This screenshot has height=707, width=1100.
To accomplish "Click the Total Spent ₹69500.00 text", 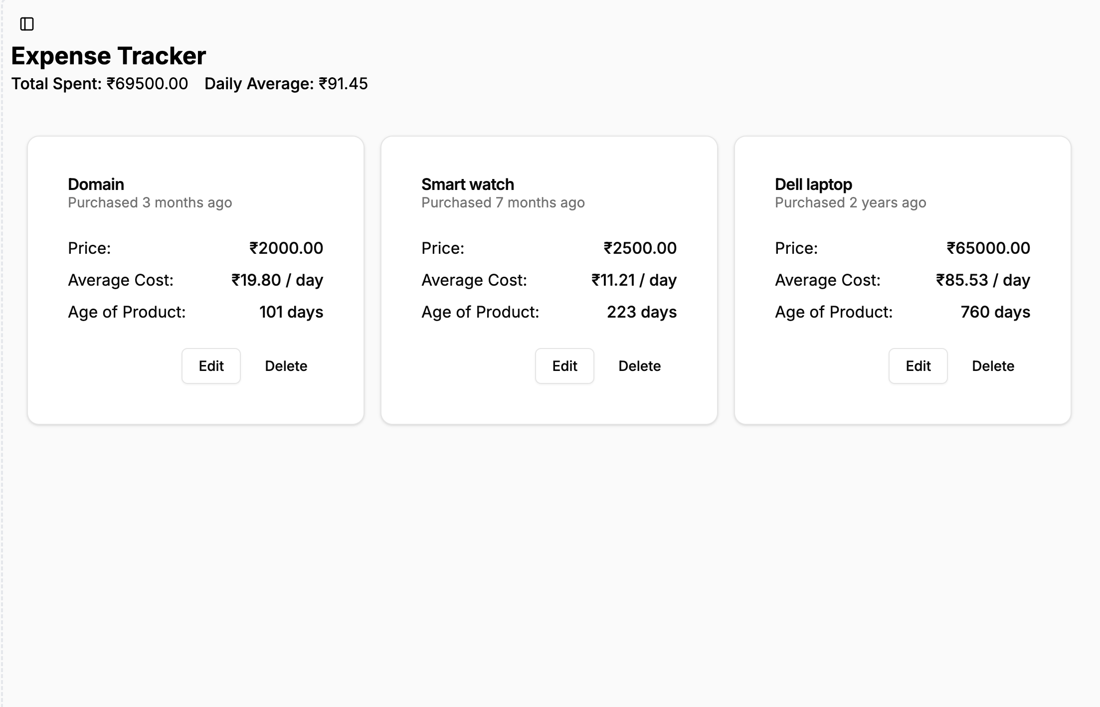I will [100, 84].
